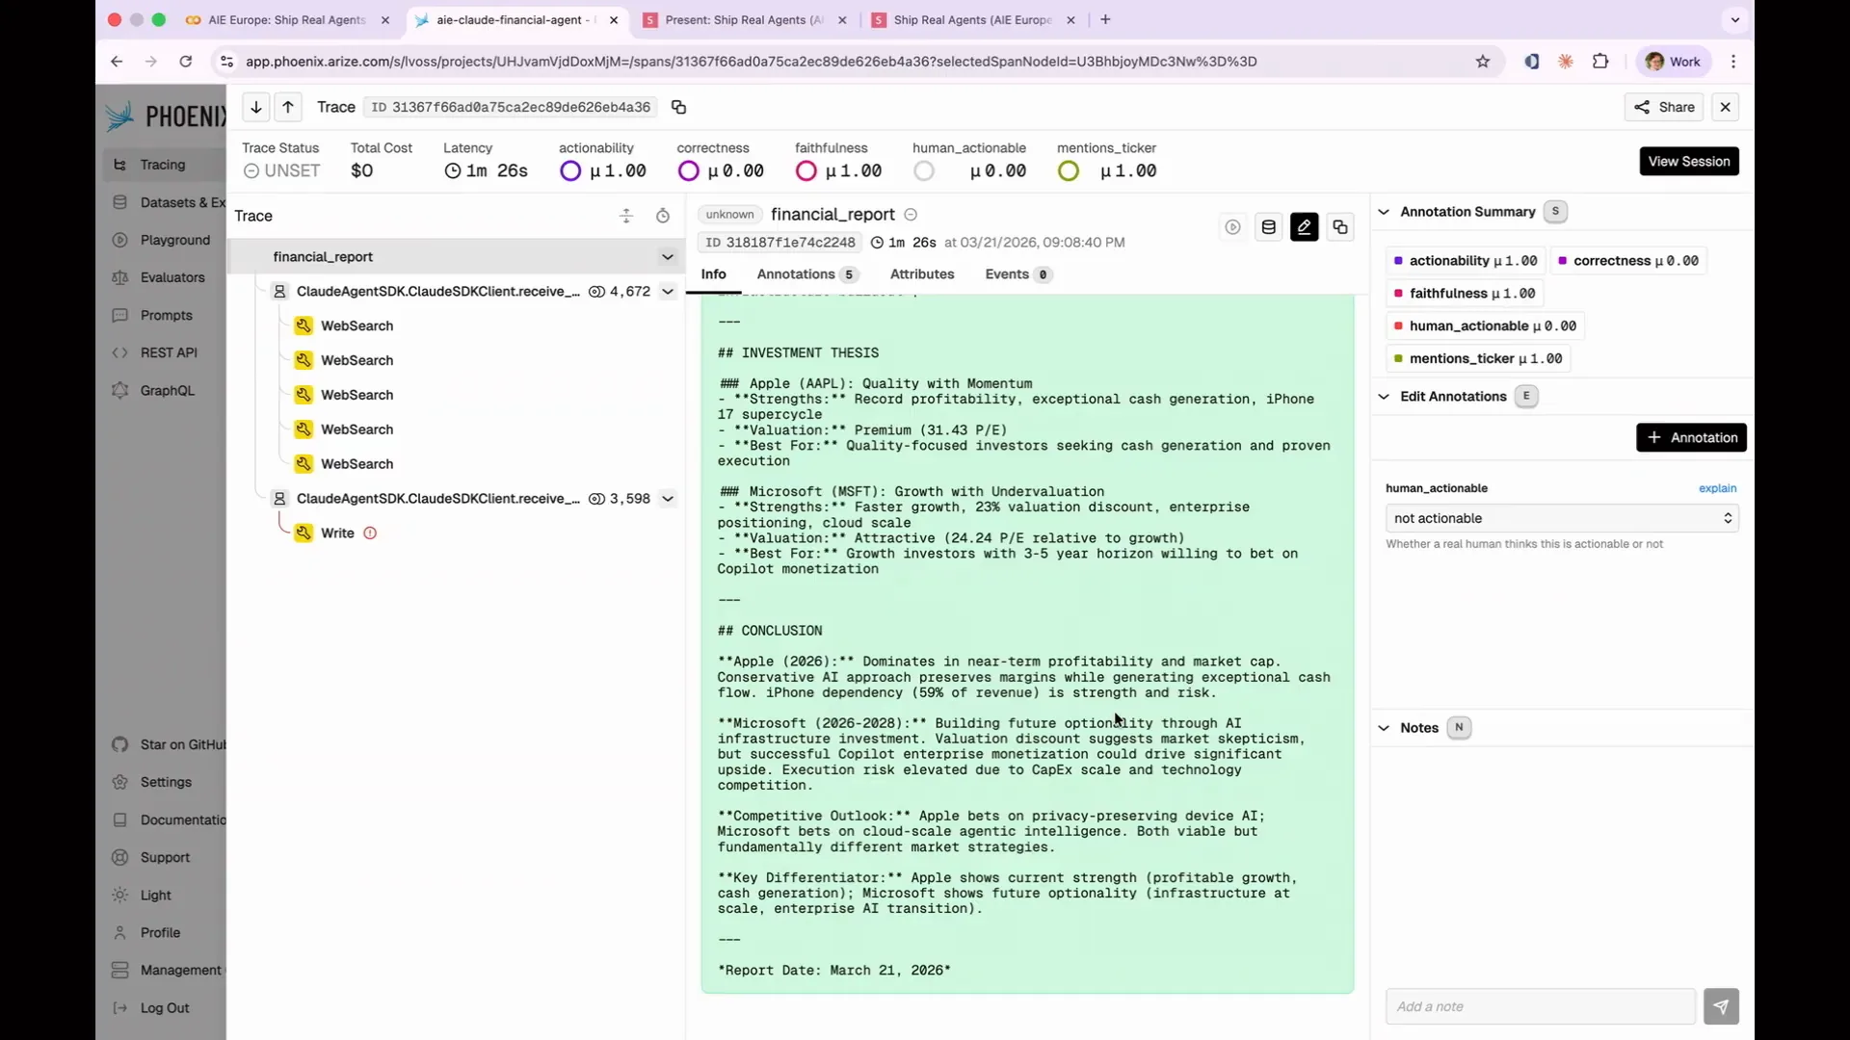Click the add Annotation button

point(1691,438)
